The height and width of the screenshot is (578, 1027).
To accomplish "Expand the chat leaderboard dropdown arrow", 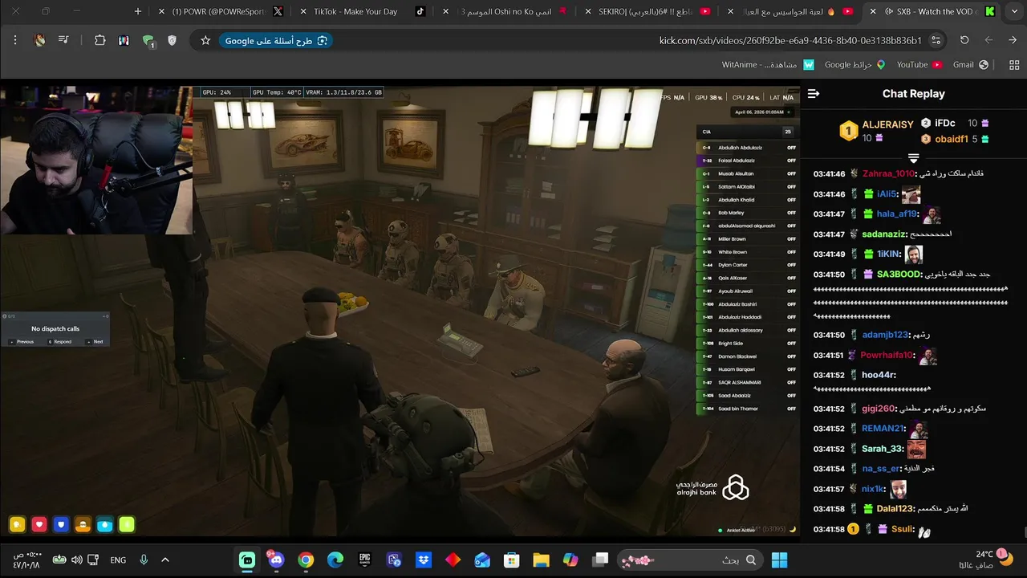I will coord(913,158).
